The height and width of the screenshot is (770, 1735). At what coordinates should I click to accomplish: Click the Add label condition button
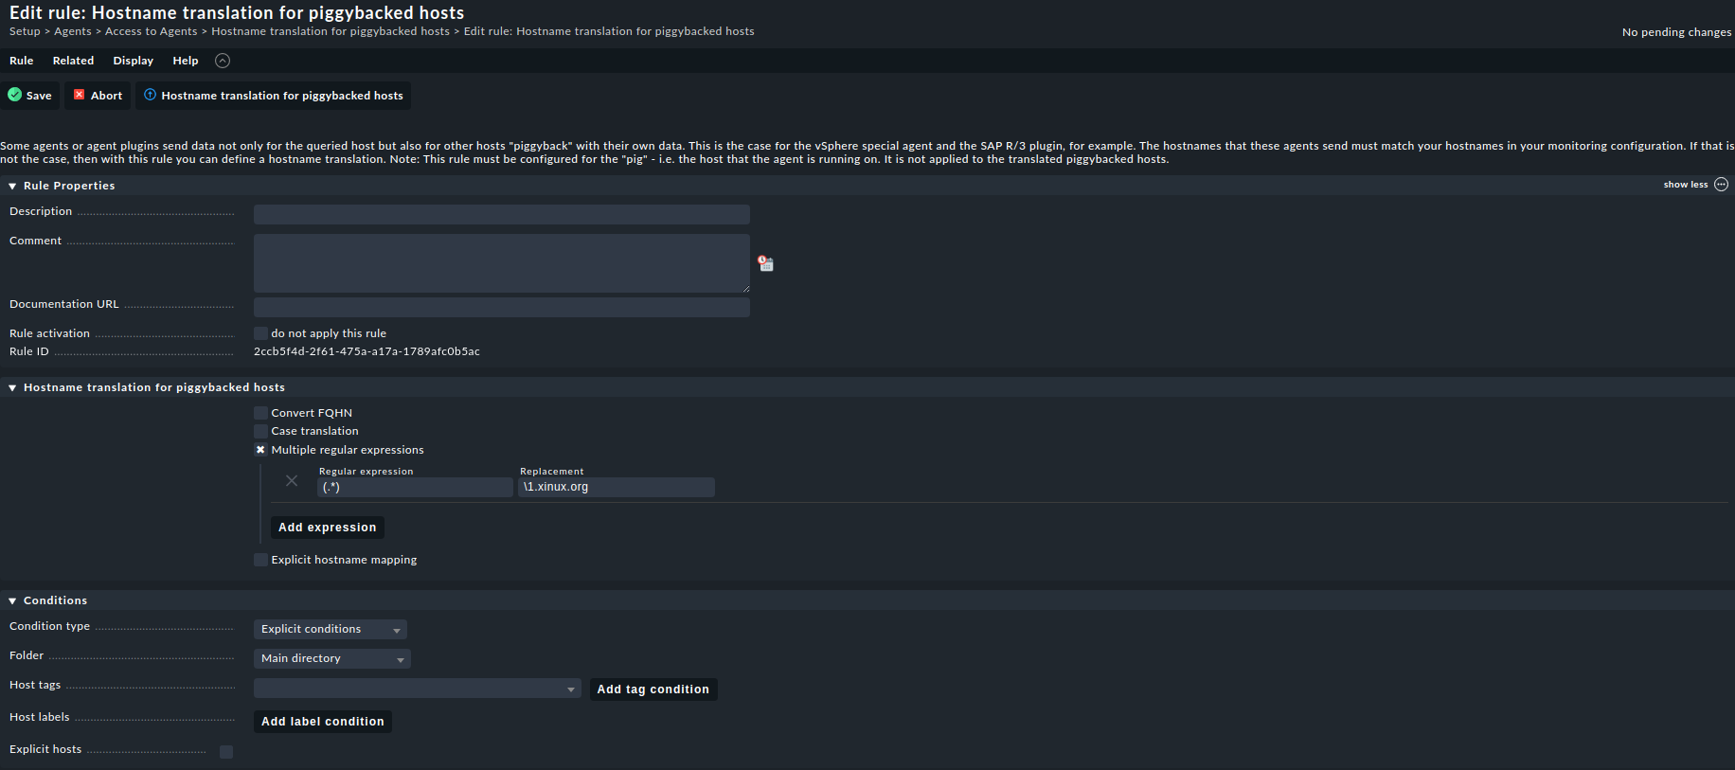point(322,722)
